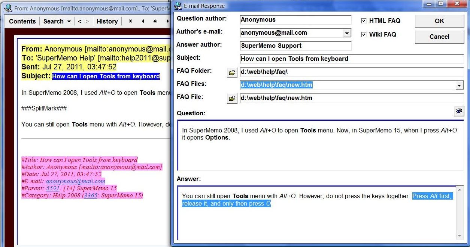Click the "To: 'SuperMemo Help'" header line
Screen dimensions: 470x247
point(96,58)
